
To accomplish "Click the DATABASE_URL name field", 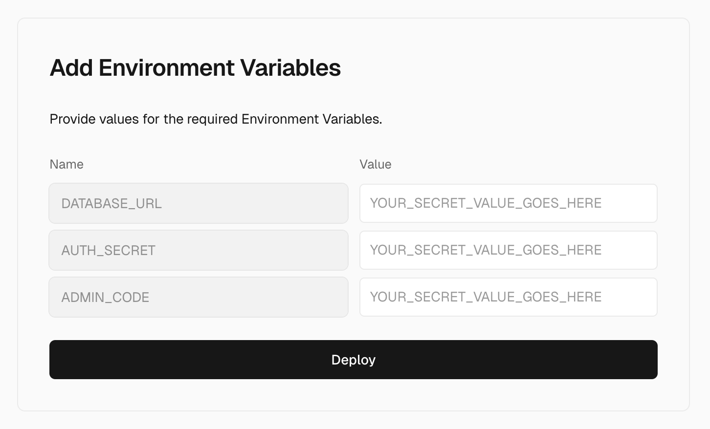I will coord(198,203).
